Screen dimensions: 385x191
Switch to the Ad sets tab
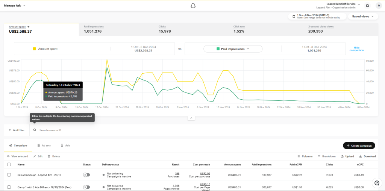pos(44,145)
